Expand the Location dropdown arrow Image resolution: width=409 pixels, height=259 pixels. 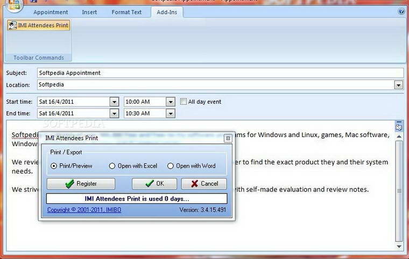pos(398,85)
